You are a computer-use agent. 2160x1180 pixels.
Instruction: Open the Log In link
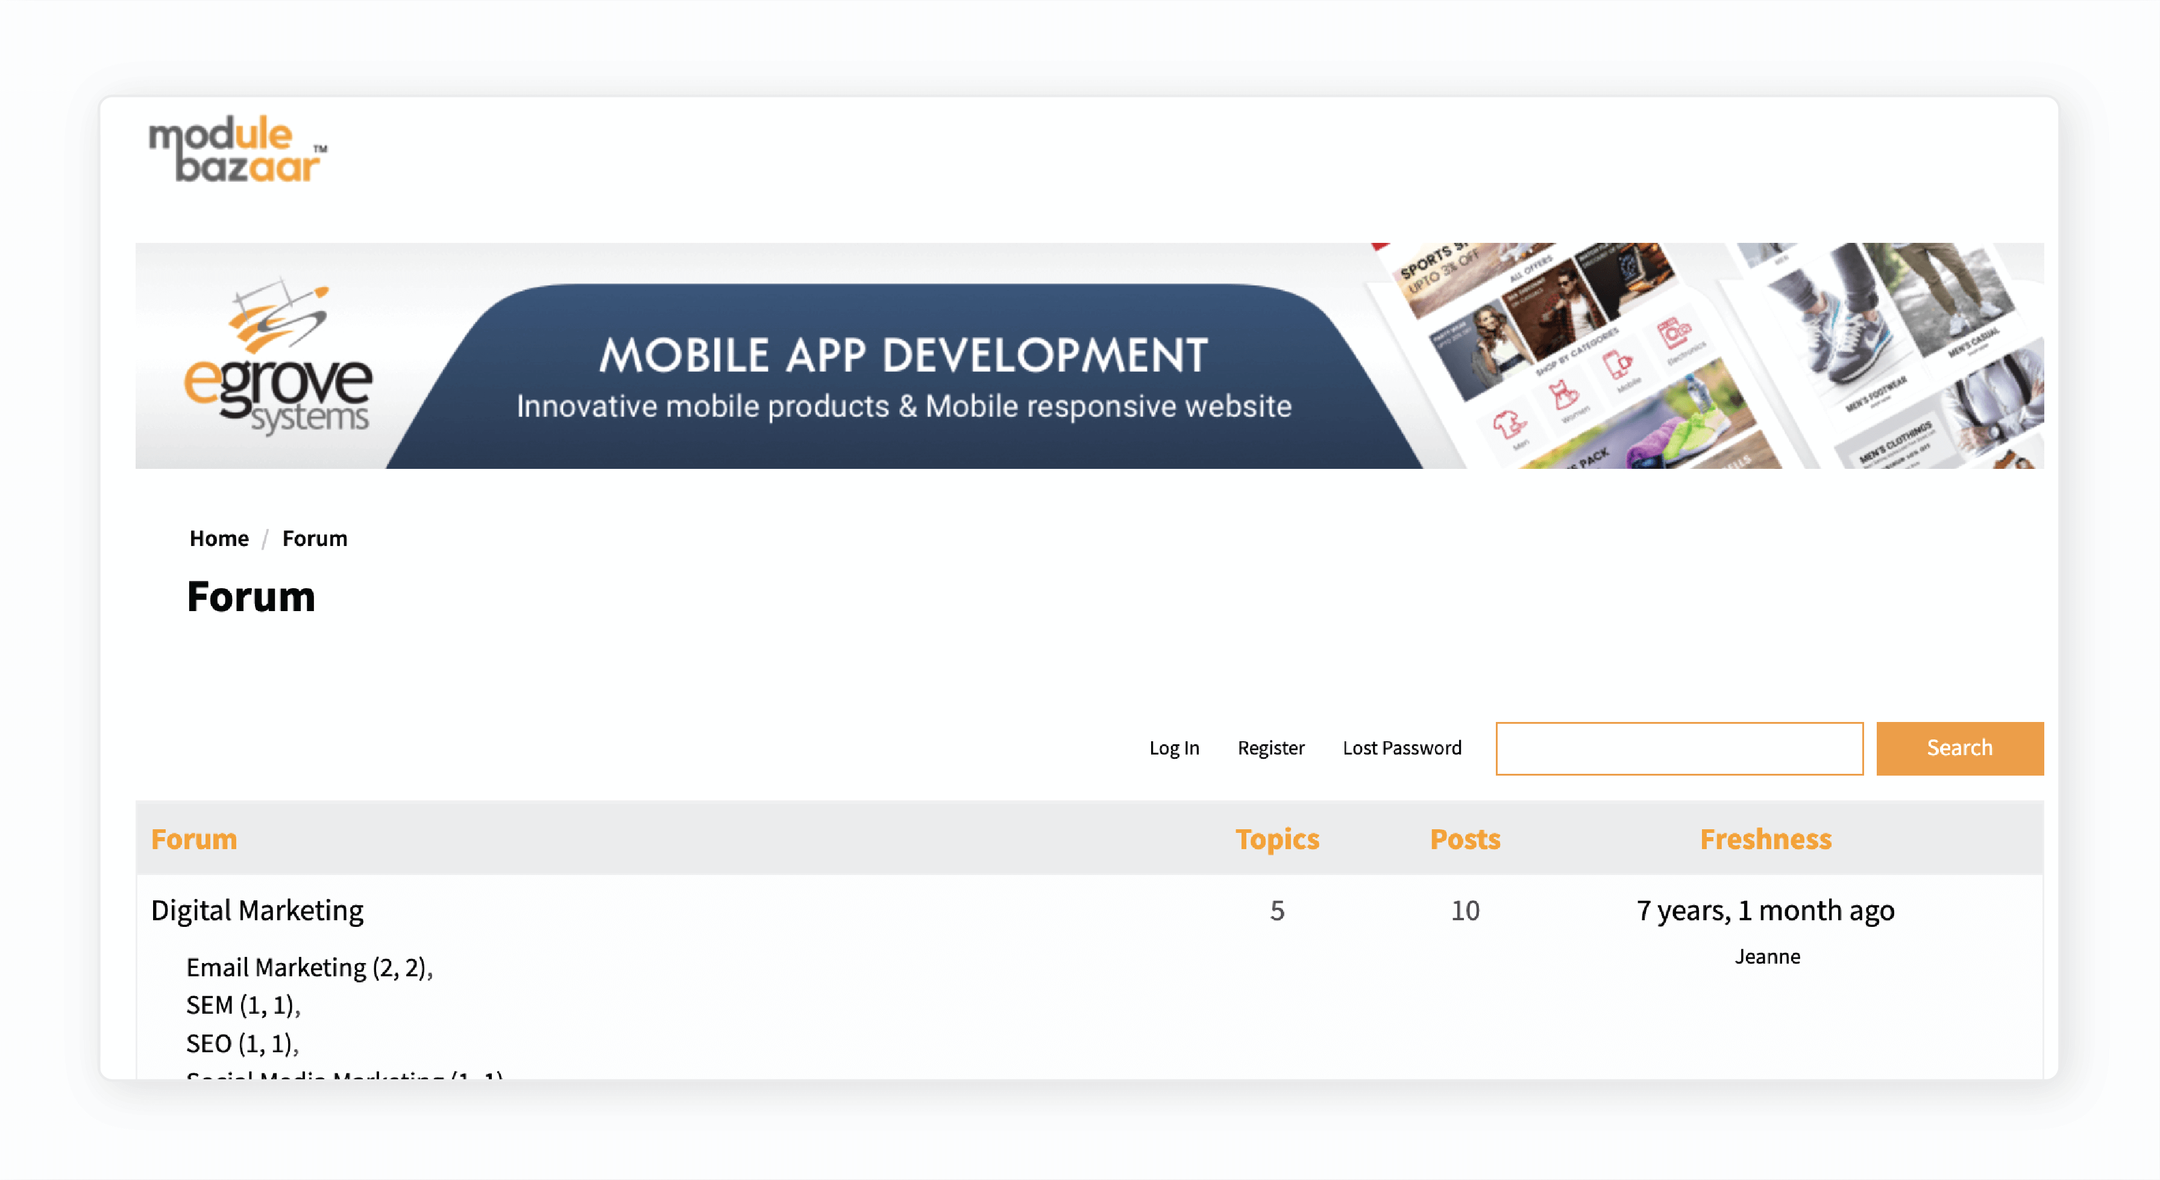1174,748
